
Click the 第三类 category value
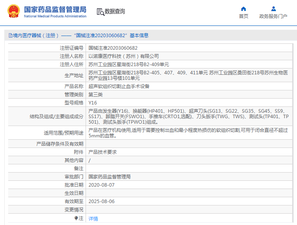pyautogui.click(x=95, y=94)
